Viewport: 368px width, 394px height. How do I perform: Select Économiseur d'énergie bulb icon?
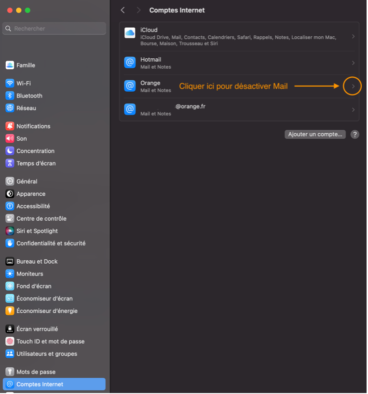pos(10,311)
